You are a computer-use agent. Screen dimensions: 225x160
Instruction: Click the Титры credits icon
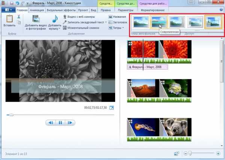[x=110, y=28]
